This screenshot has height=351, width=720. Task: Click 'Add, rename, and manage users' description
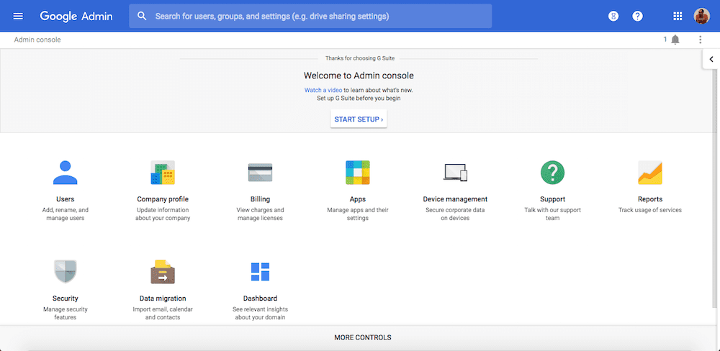click(66, 214)
